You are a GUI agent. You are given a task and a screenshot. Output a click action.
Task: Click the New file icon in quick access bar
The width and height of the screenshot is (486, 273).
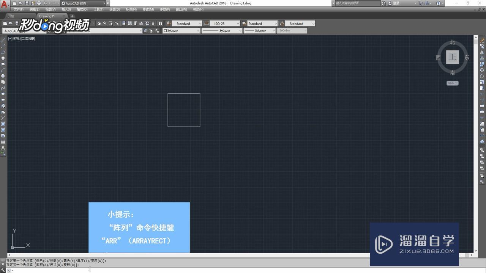point(14,3)
